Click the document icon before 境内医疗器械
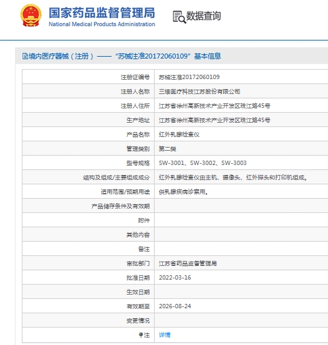 pos(25,56)
